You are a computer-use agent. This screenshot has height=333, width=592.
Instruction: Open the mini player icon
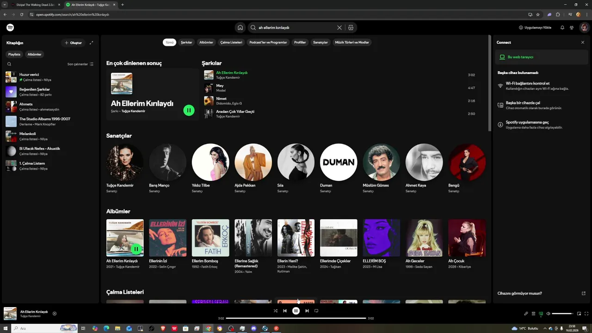(579, 314)
